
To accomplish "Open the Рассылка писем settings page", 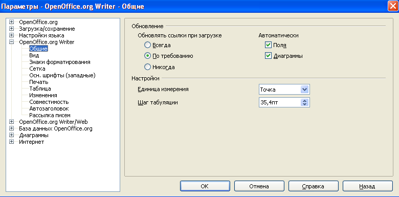I will pos(50,115).
